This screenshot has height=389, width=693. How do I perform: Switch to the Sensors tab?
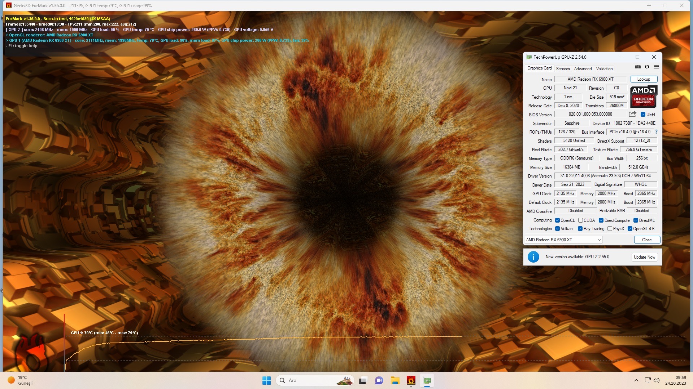coord(563,69)
